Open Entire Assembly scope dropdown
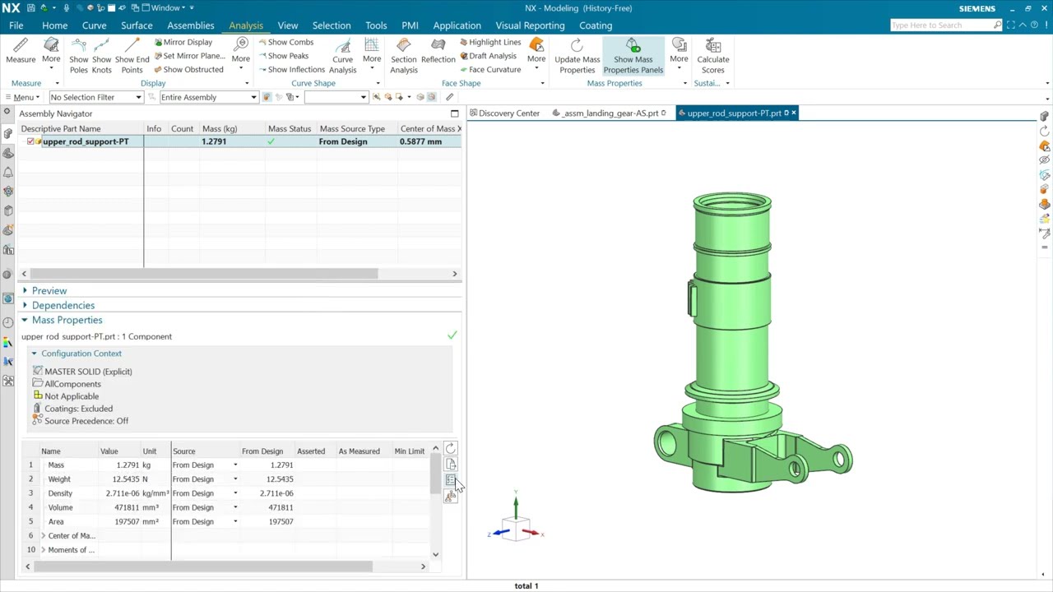Image resolution: width=1053 pixels, height=592 pixels. point(208,97)
